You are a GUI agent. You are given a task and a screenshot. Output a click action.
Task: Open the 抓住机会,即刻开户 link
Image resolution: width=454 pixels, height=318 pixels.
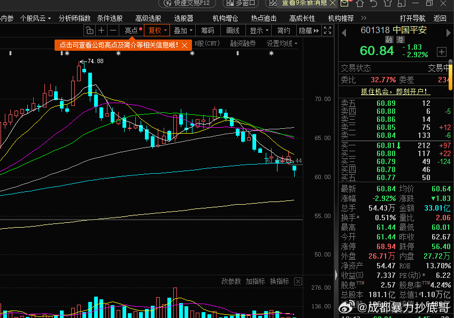click(396, 92)
